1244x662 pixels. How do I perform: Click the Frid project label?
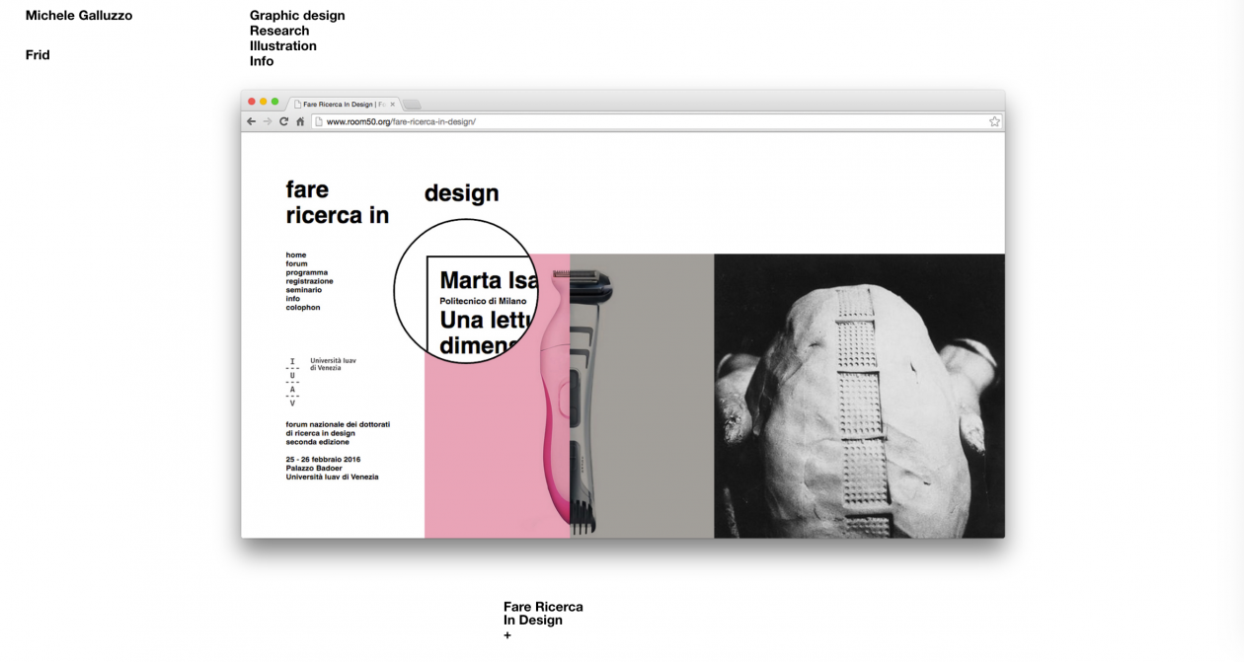tap(38, 55)
